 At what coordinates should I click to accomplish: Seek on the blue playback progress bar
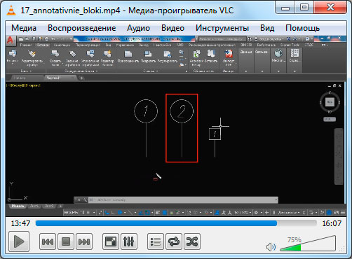tap(176, 223)
